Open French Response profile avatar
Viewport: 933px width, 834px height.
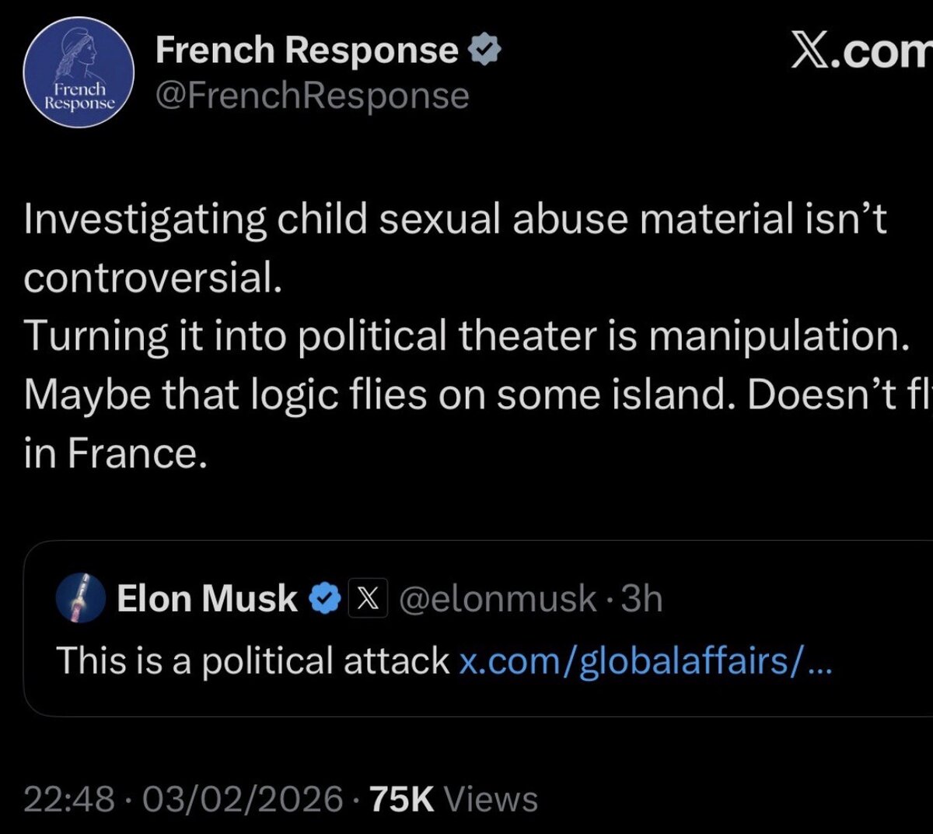79,72
